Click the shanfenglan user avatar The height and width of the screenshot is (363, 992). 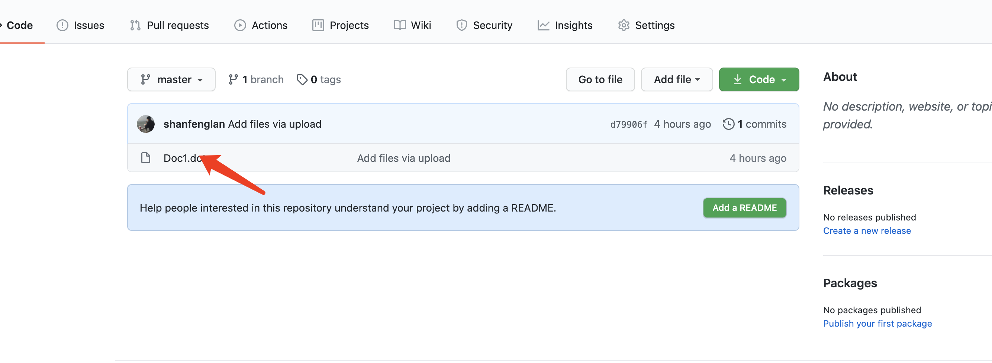point(146,124)
